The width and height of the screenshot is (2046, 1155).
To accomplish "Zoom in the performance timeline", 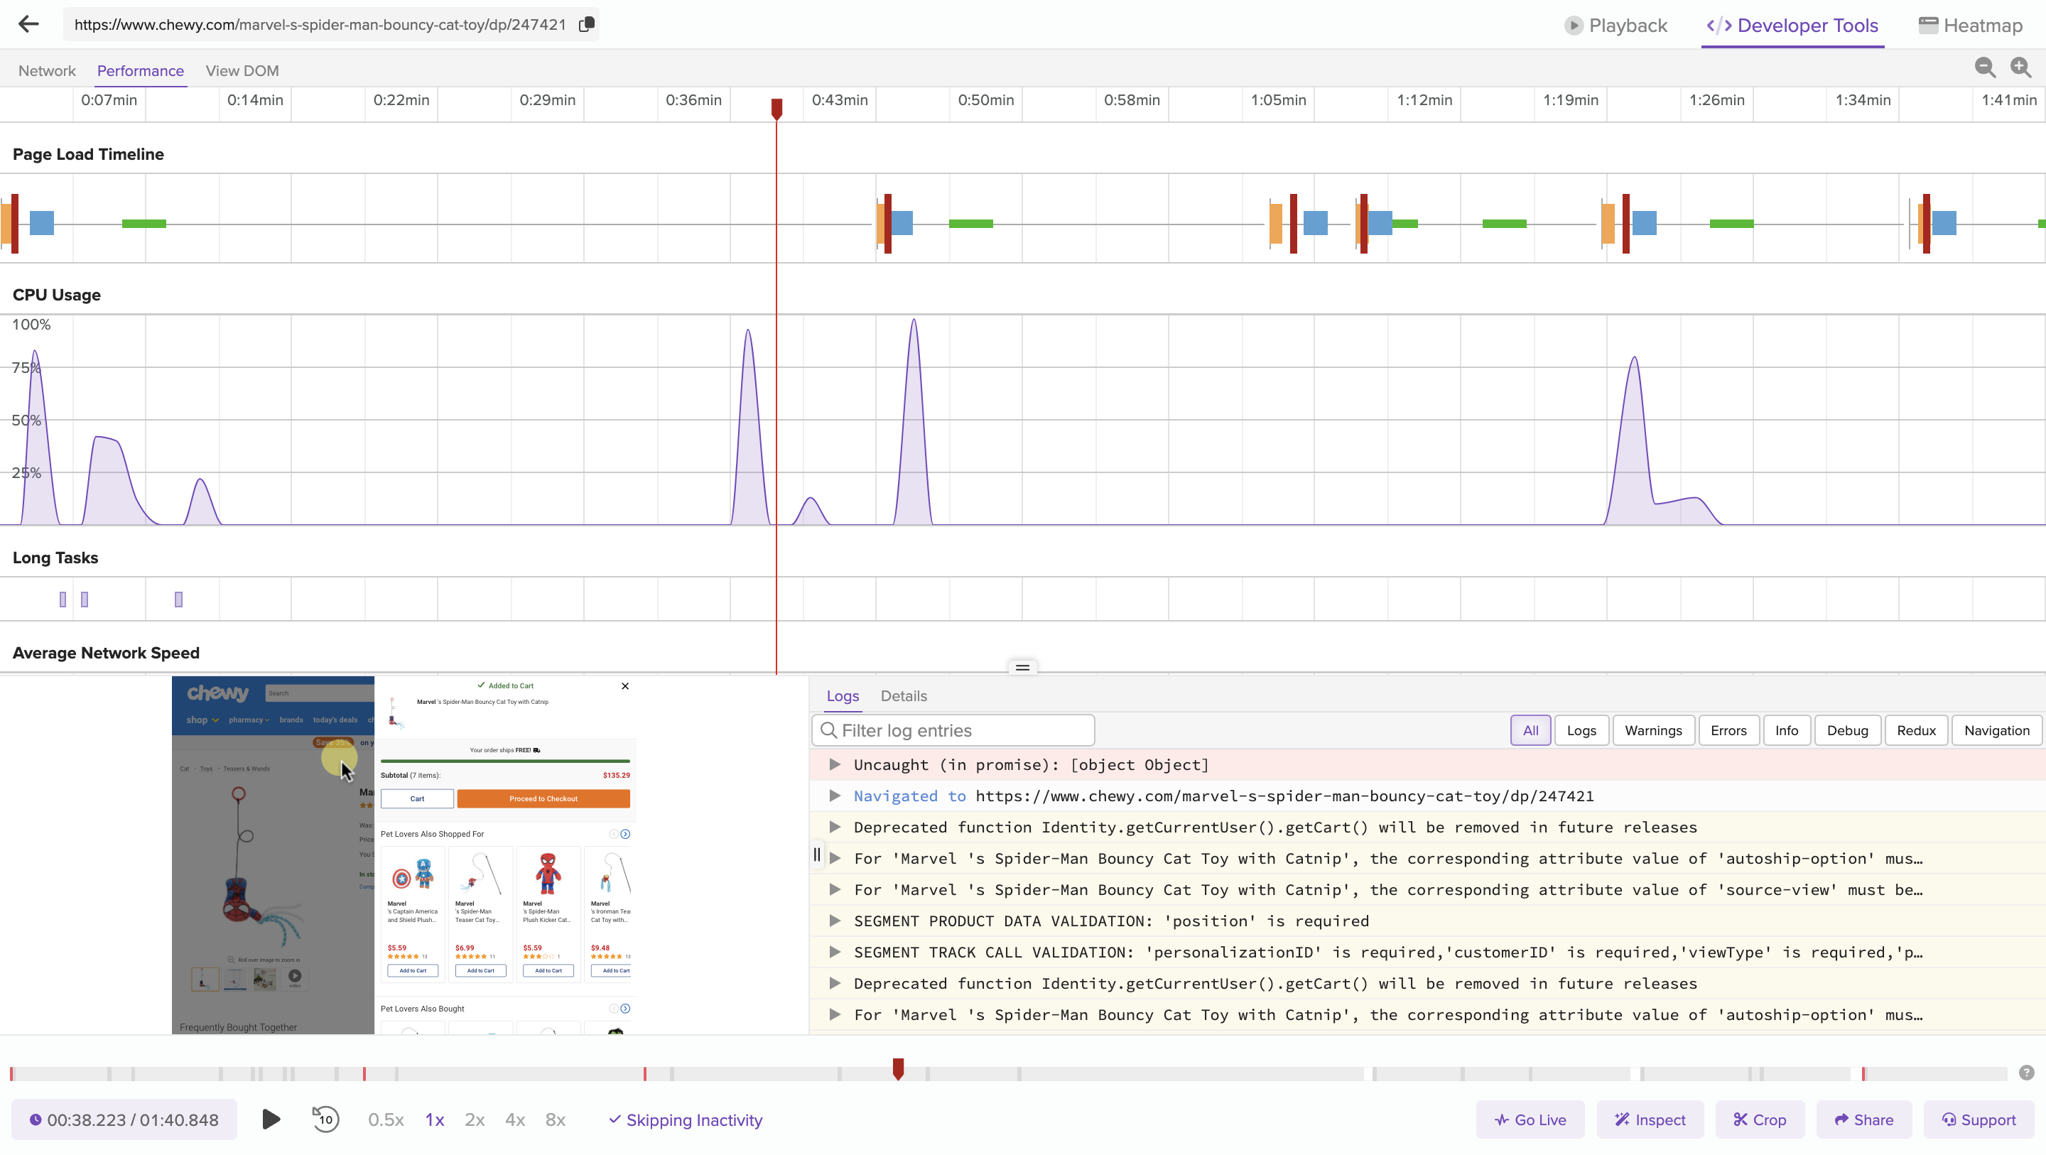I will [x=2020, y=68].
